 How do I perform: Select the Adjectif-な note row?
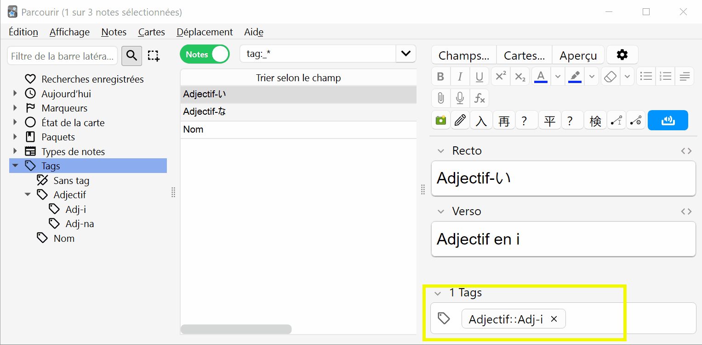(298, 112)
